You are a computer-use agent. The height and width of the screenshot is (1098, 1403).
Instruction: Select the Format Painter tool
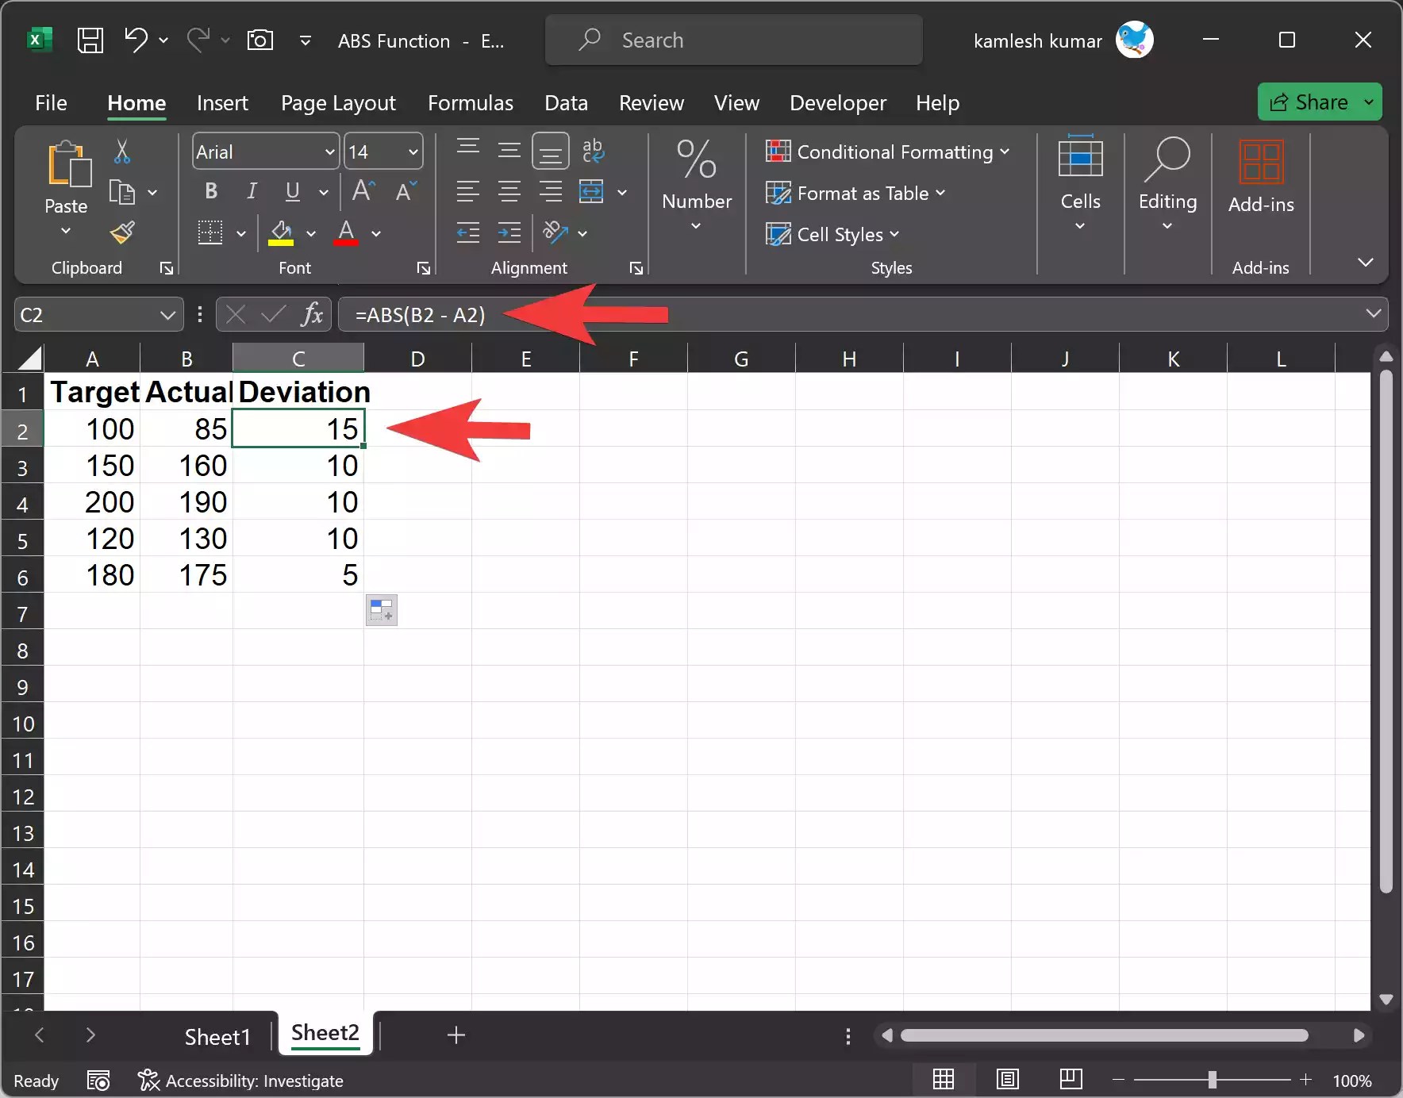pos(121,232)
